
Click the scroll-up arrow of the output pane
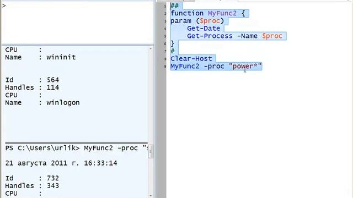pyautogui.click(x=151, y=48)
